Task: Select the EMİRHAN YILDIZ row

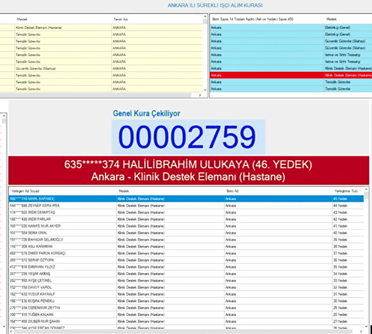Action: click(x=186, y=267)
